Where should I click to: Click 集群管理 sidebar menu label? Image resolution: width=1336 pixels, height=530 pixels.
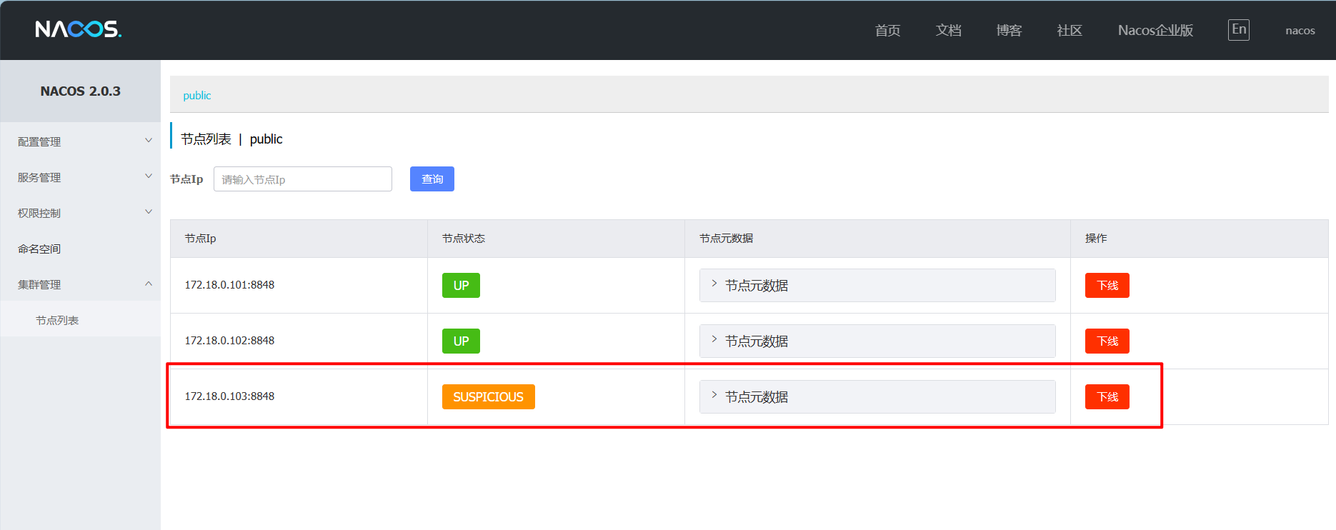(x=39, y=284)
